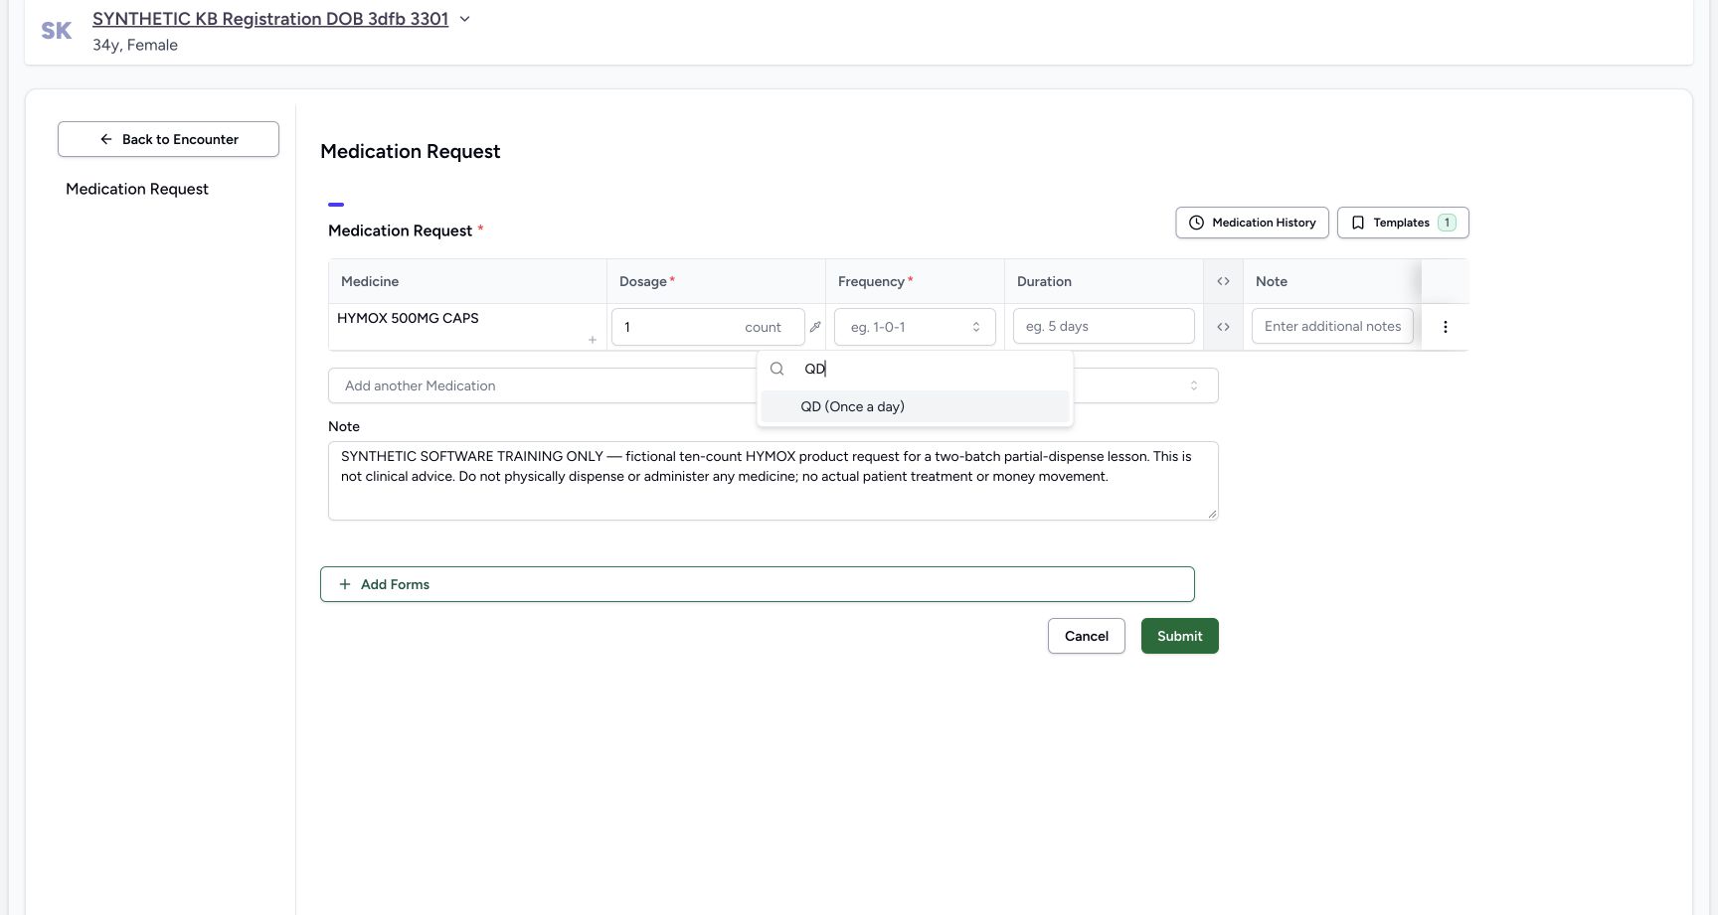Click the search magnifier icon in dropdown
This screenshot has height=915, width=1718.
coord(777,369)
